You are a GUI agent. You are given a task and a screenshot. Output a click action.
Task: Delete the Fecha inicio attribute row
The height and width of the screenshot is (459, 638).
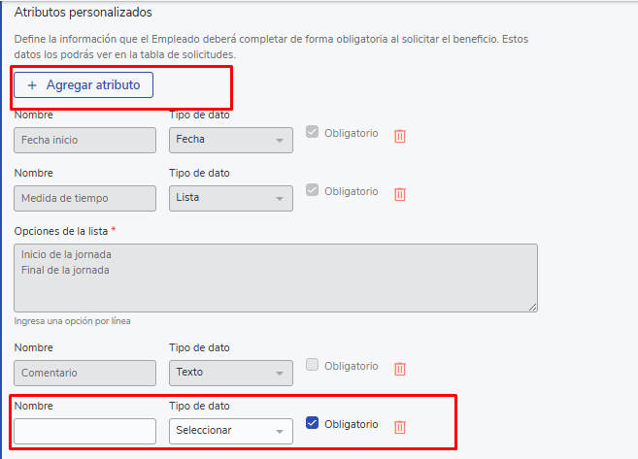coord(399,137)
